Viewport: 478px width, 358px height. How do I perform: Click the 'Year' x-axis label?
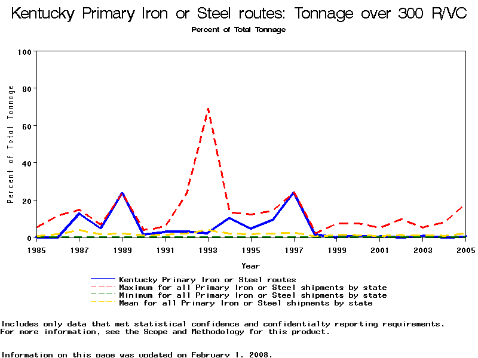pyautogui.click(x=250, y=266)
